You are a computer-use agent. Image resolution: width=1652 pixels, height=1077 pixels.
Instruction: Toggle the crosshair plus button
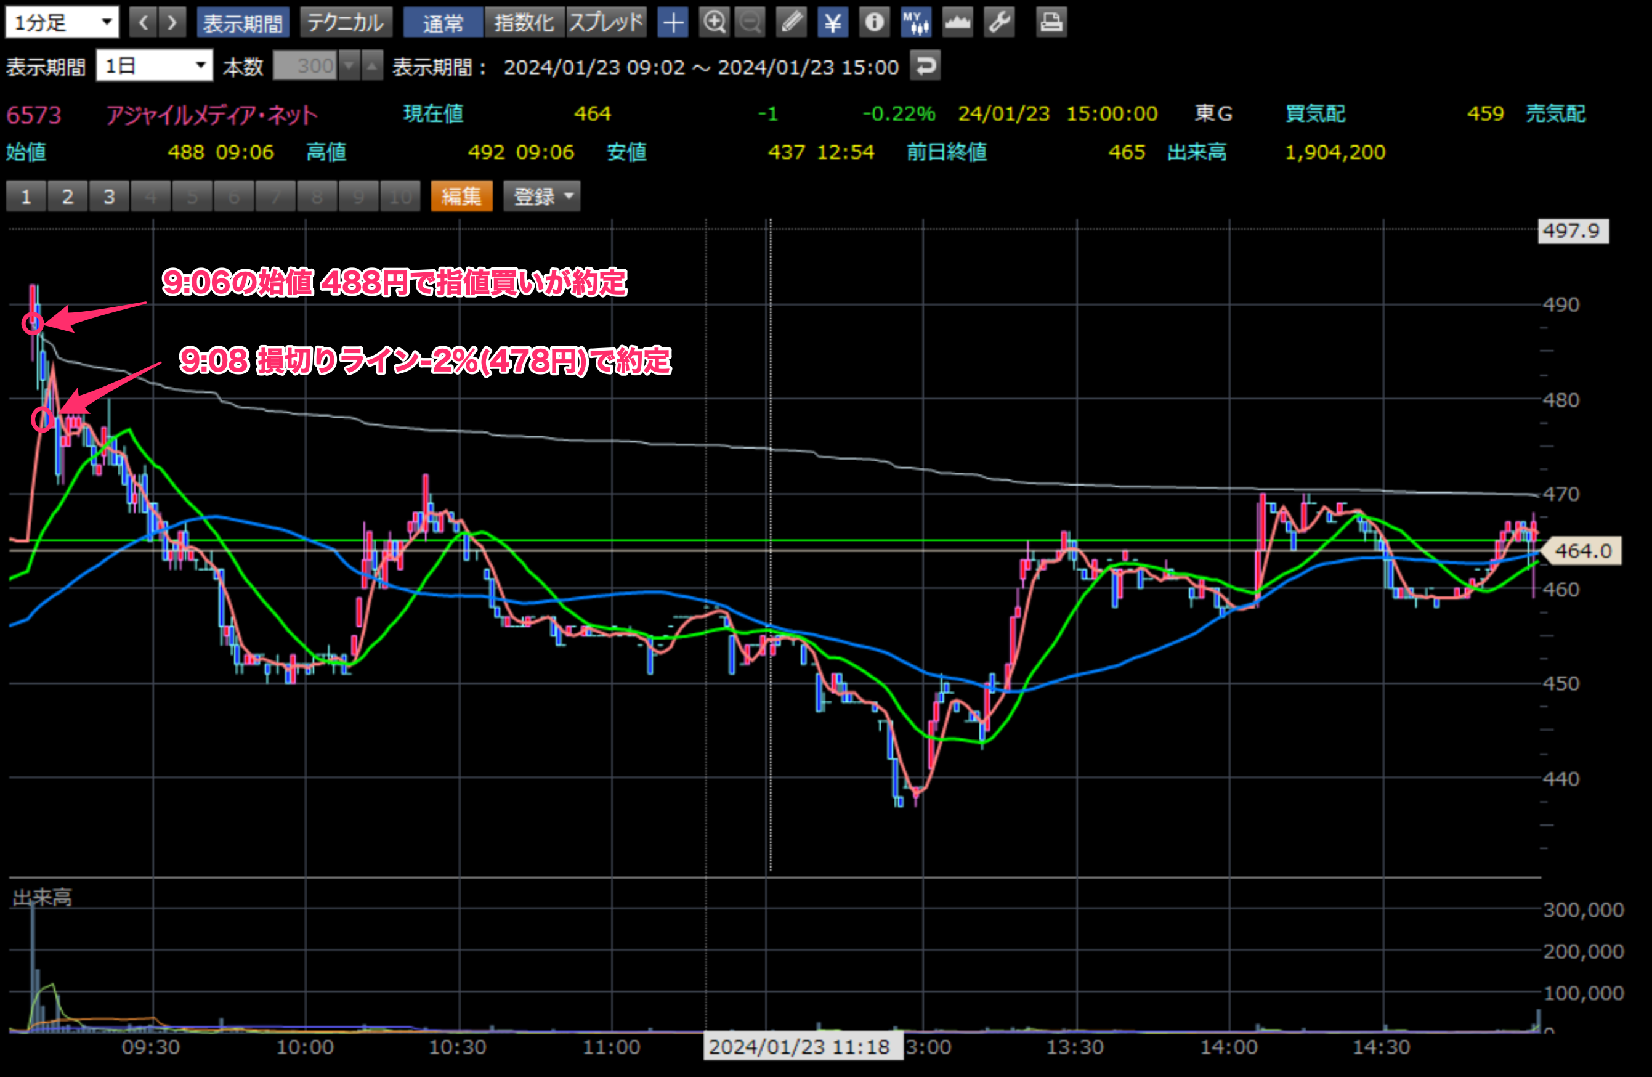pos(673,23)
